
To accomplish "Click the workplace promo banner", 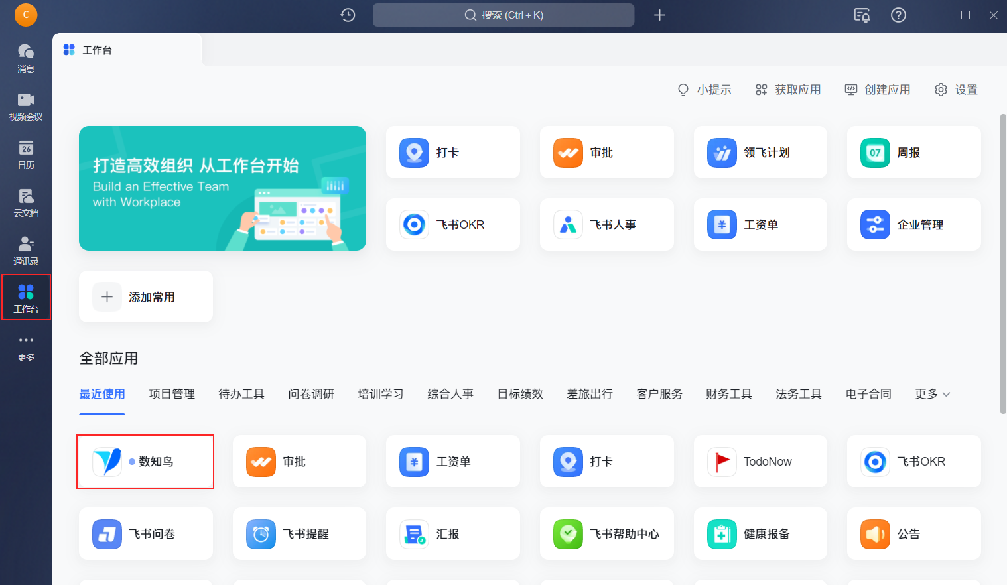I will (x=222, y=188).
